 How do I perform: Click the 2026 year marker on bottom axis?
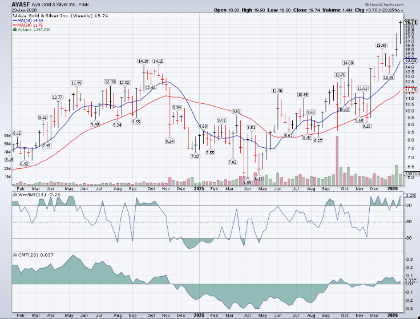tap(392, 314)
